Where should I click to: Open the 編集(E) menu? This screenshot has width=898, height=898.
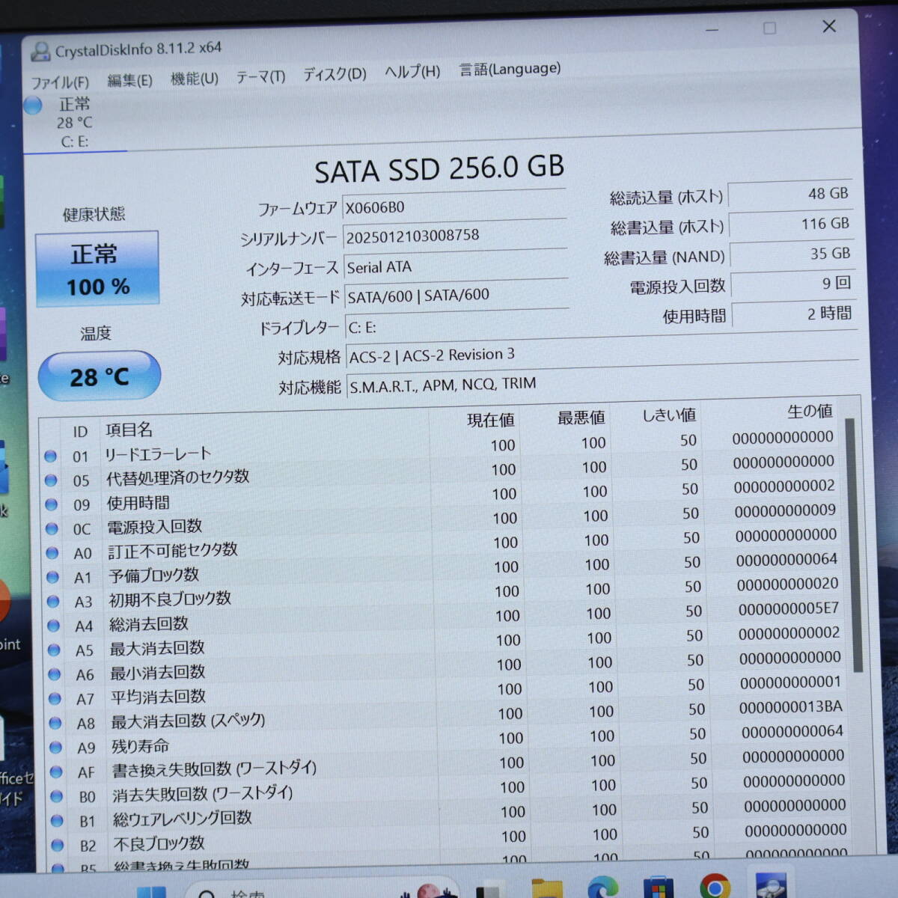point(129,80)
